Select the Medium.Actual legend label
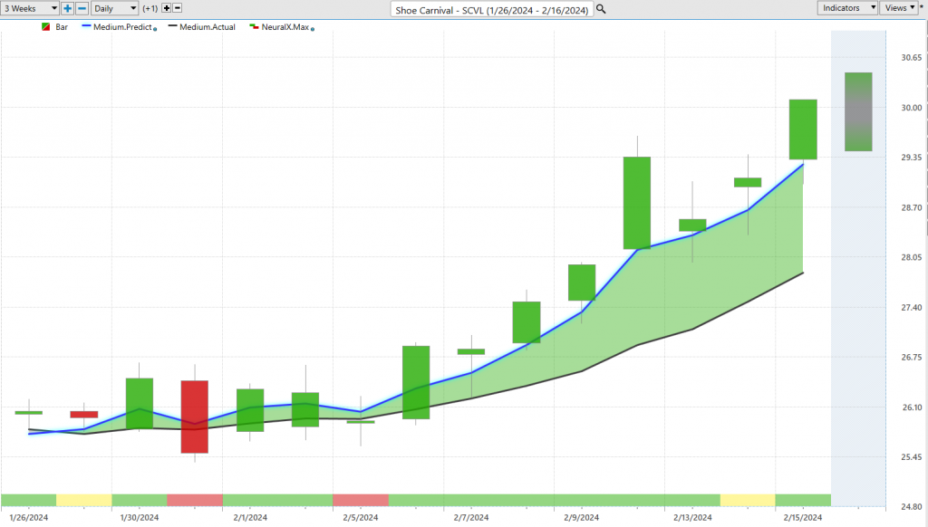 click(x=208, y=27)
